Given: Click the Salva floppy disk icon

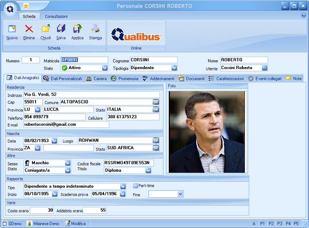Looking at the screenshot, I should 61,29.
